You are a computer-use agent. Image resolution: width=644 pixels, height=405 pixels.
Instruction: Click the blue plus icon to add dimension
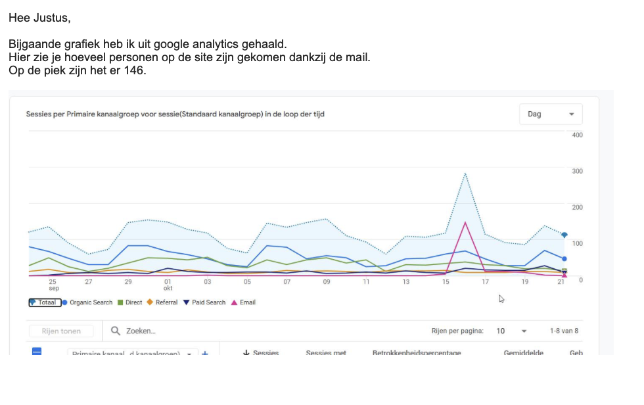[x=205, y=353]
